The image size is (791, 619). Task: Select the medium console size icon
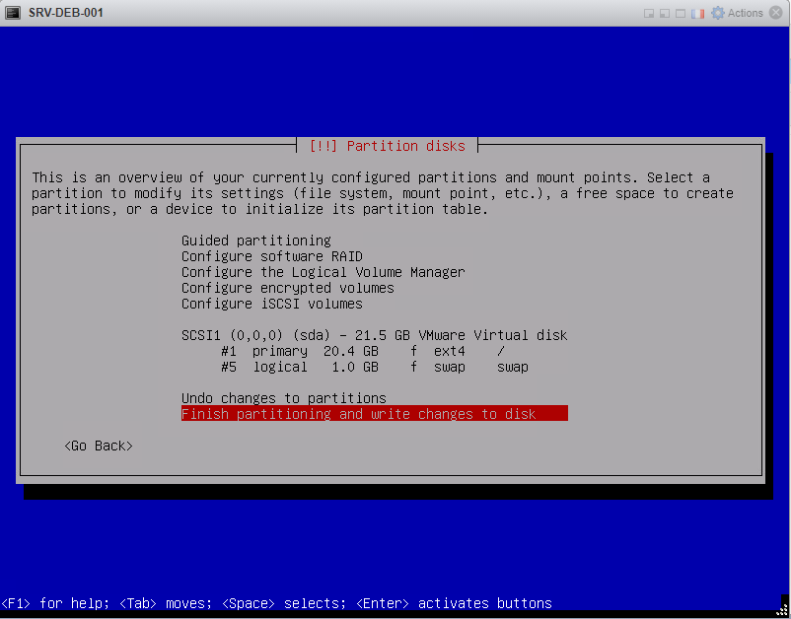click(x=665, y=14)
